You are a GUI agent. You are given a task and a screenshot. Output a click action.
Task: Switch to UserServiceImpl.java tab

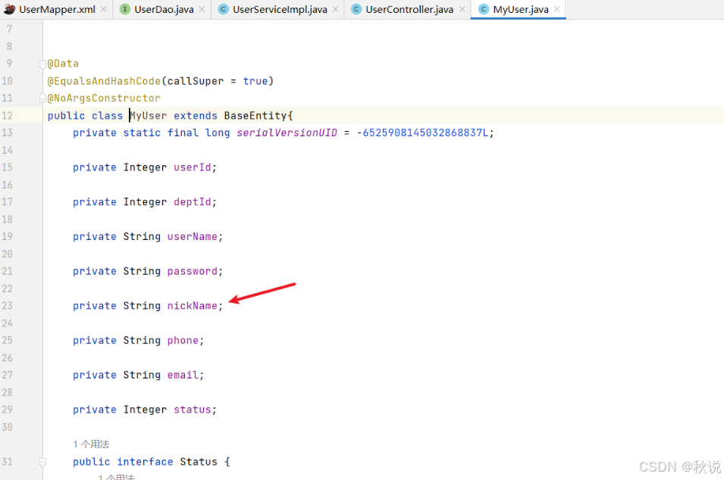click(280, 9)
